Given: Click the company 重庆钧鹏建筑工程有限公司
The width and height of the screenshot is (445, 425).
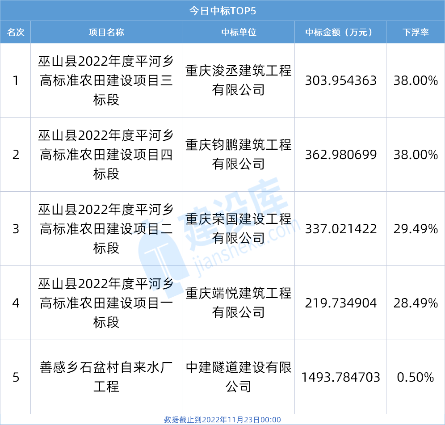Looking at the screenshot, I should tap(238, 155).
